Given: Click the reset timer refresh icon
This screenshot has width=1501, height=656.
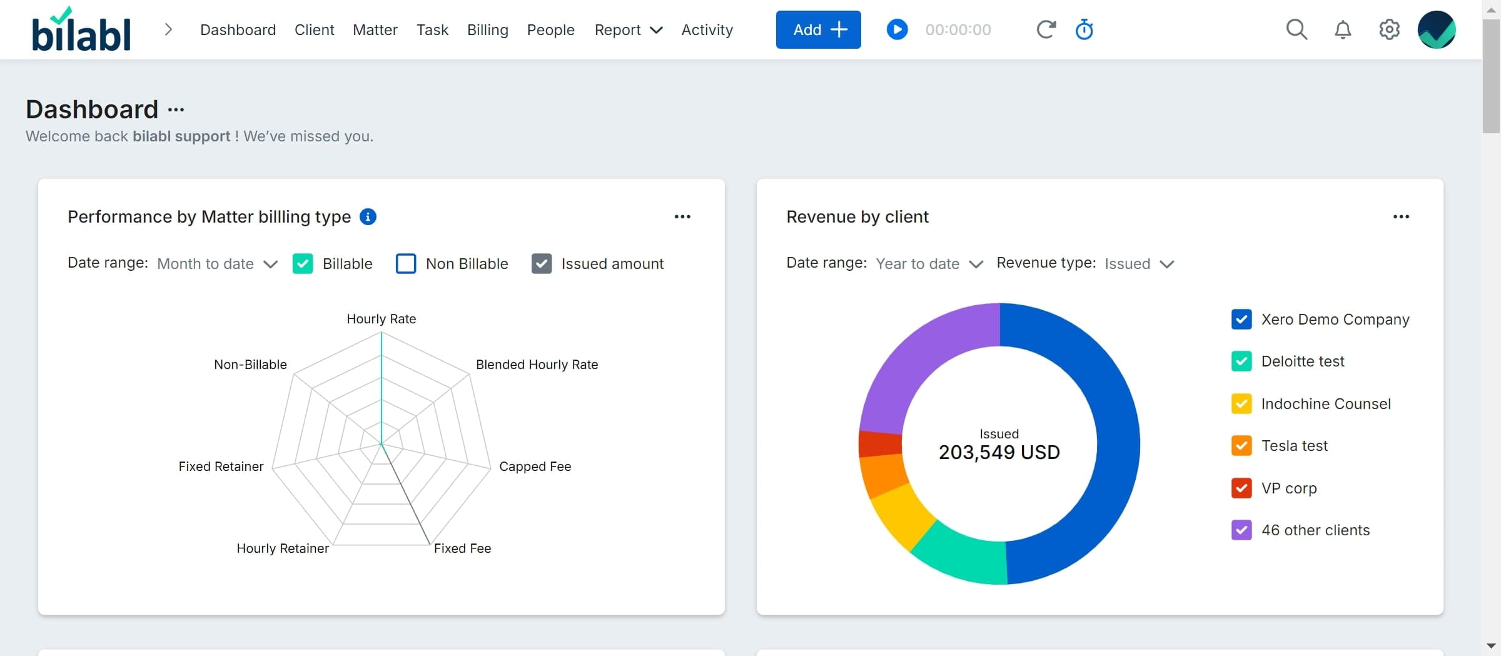Looking at the screenshot, I should point(1046,29).
